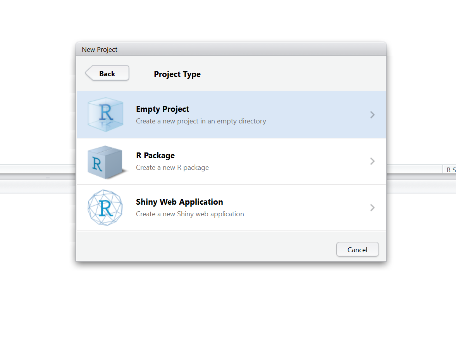Click the pane divider bar right of dialog
The width and height of the screenshot is (456, 337).
coord(421,177)
